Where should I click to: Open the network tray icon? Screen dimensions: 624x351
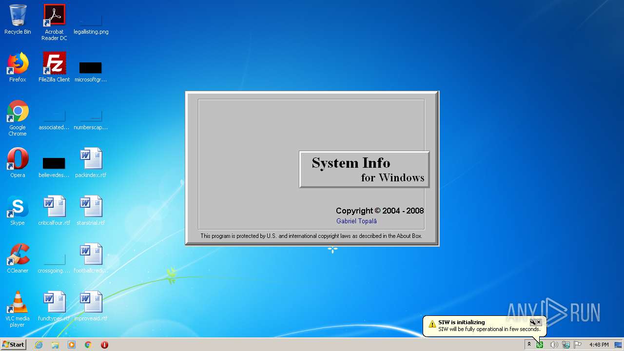click(x=566, y=345)
